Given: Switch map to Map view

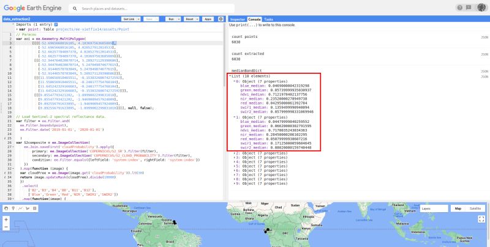Looking at the screenshot, I should [458, 208].
